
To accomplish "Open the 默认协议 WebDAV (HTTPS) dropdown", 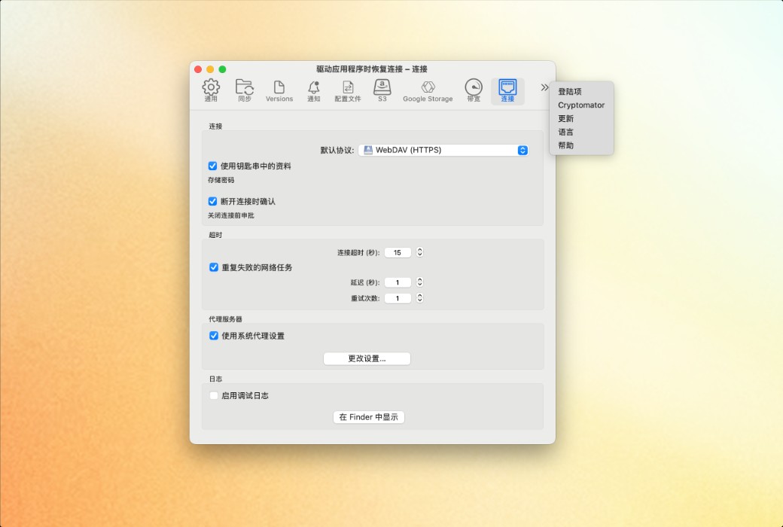I will [x=443, y=150].
